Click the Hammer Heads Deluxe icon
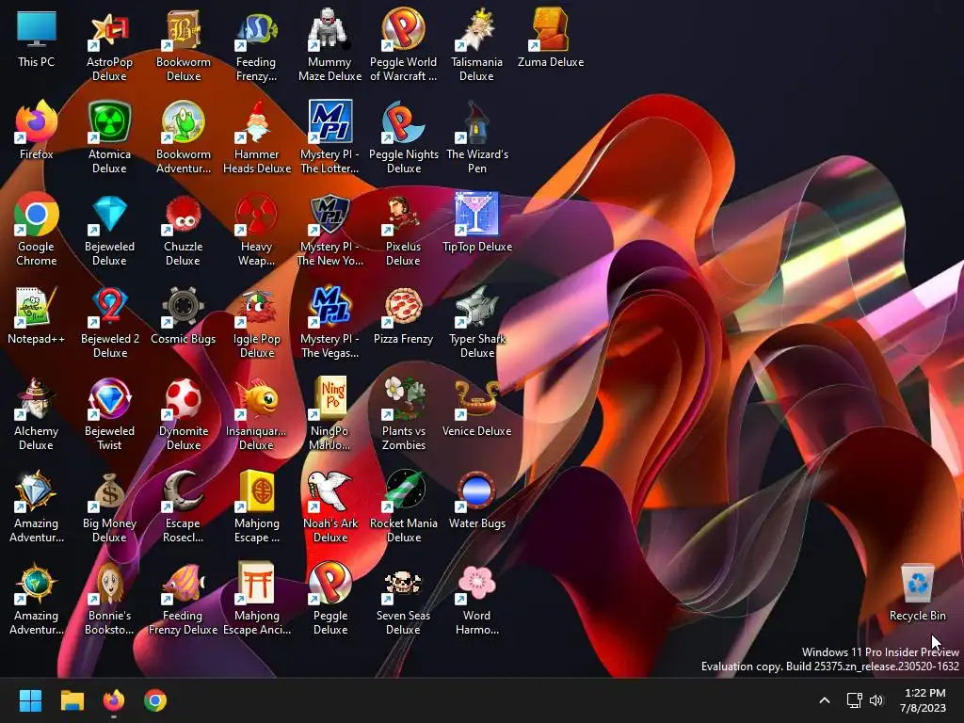This screenshot has height=723, width=964. pos(256,121)
